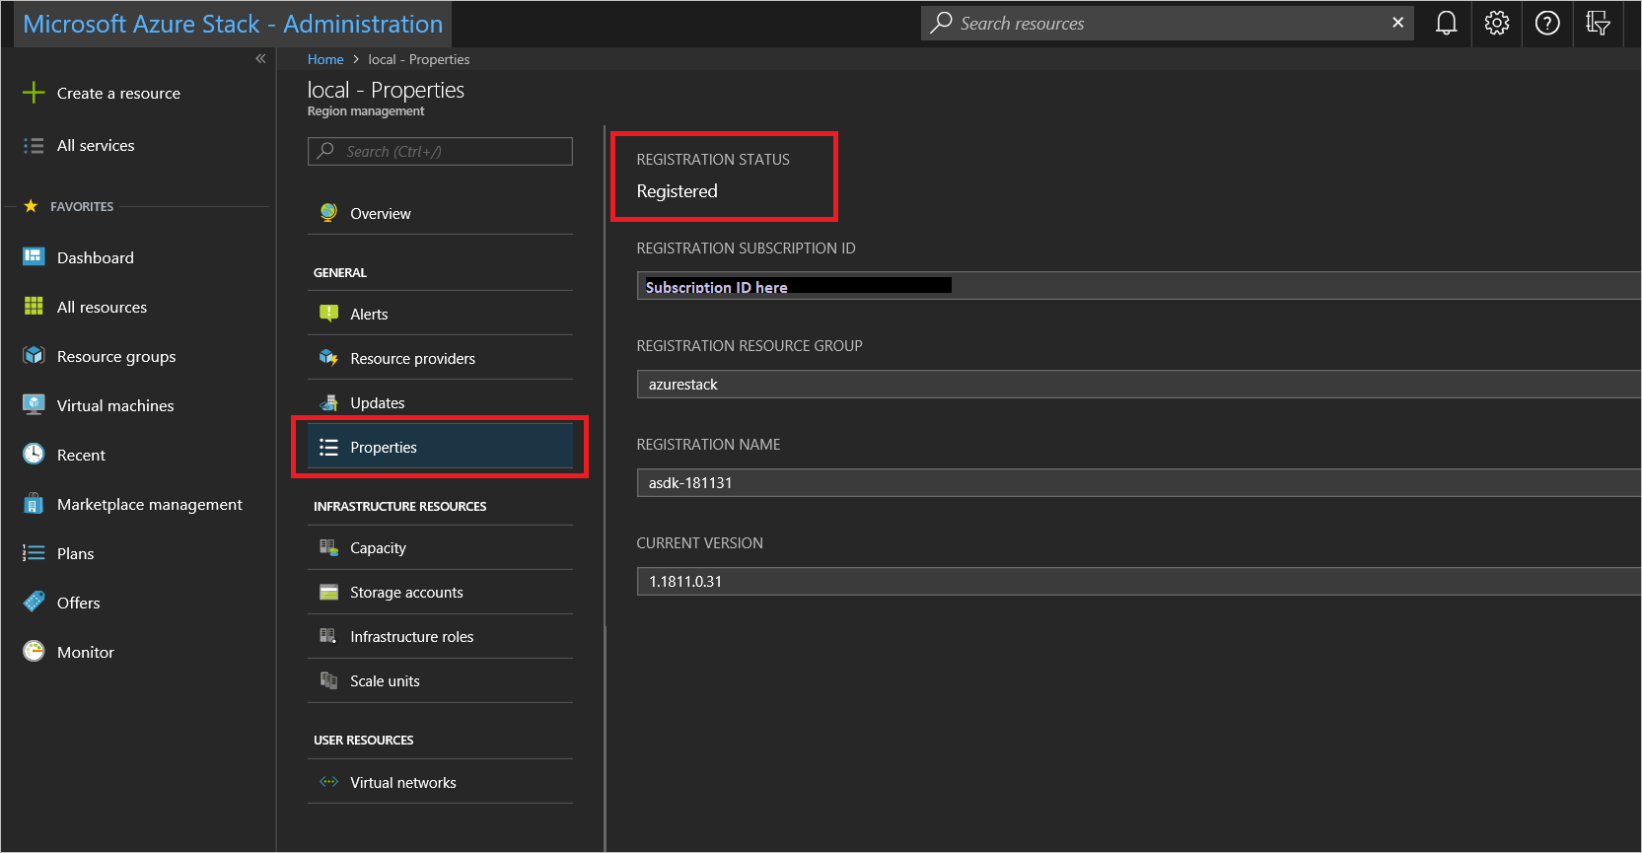Go to Dashboard

(96, 258)
